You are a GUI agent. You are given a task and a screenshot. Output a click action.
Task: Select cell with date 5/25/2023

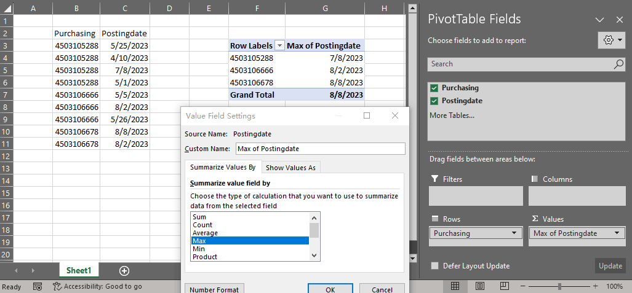(x=125, y=46)
